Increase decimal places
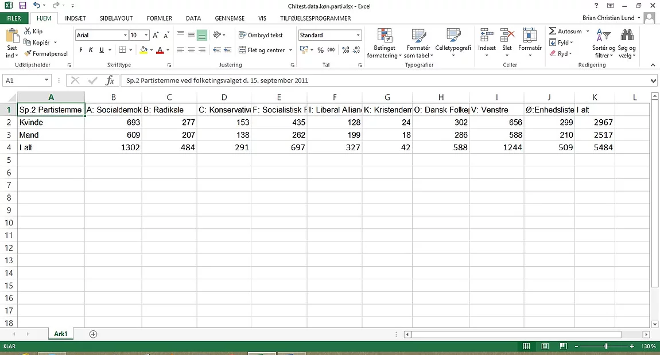This screenshot has height=355, width=660. (345, 50)
